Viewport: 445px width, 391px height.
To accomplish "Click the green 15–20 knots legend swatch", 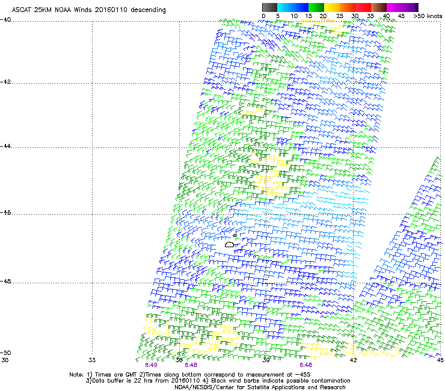I will click(x=316, y=7).
